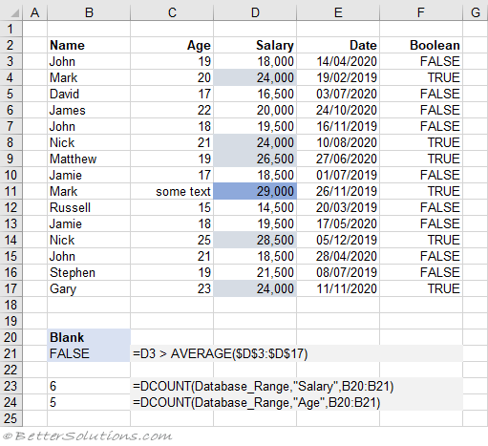Image resolution: width=488 pixels, height=446 pixels.
Task: Click the FALSE criteria cell B21
Action: click(x=89, y=353)
